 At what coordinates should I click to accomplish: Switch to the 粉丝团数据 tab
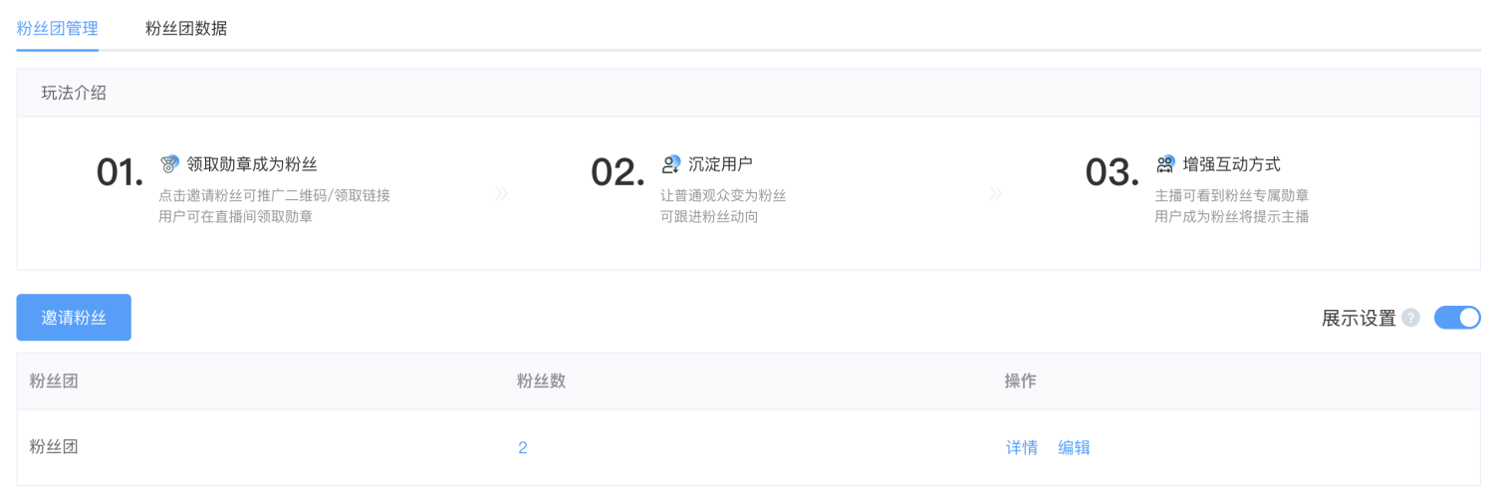click(x=186, y=28)
